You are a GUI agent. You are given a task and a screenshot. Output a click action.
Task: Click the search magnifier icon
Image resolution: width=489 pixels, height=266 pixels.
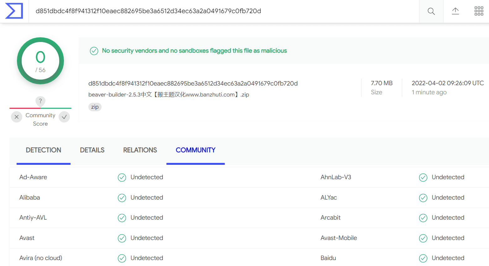click(431, 11)
